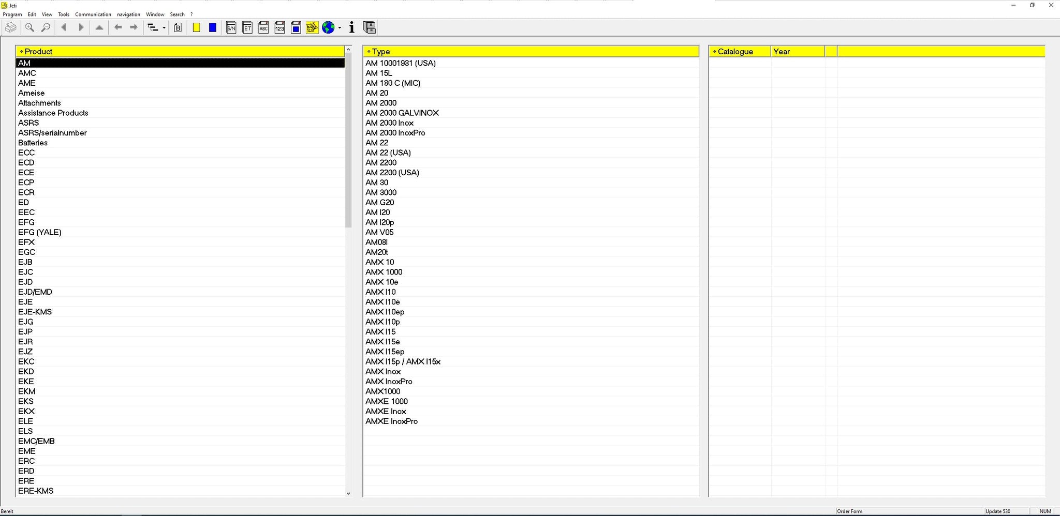
Task: Select the yellow square swatch in toolbar
Action: point(197,28)
